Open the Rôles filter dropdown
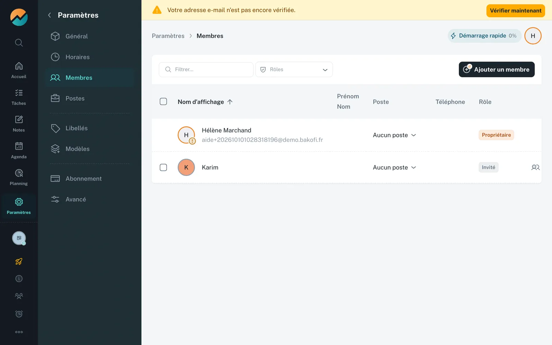This screenshot has width=552, height=345. click(294, 69)
